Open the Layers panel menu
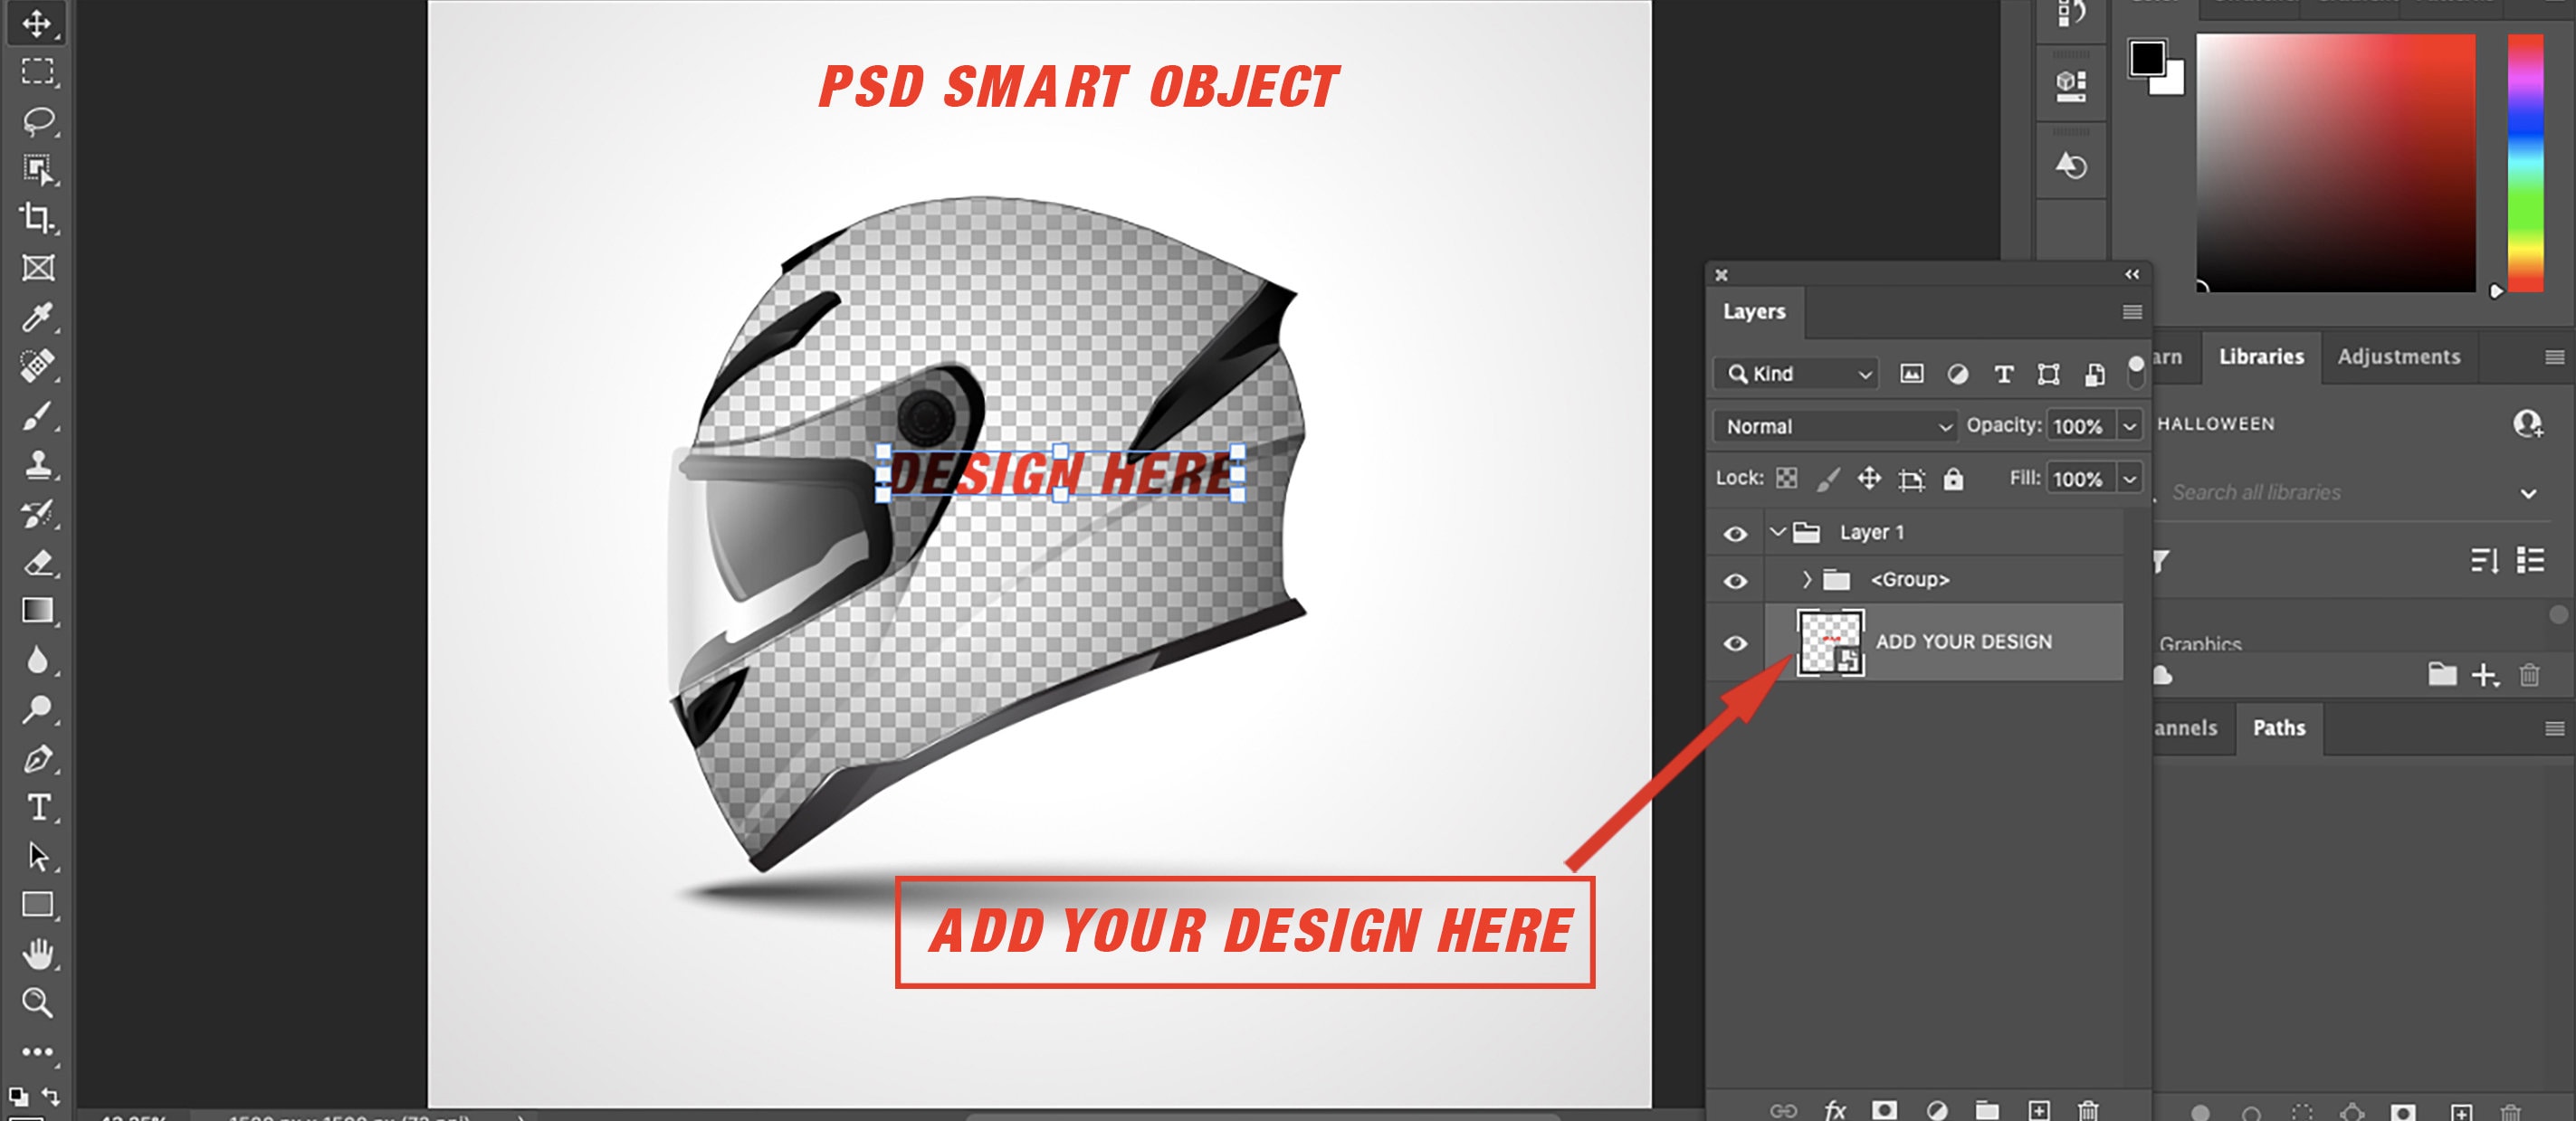Viewport: 2576px width, 1121px height. pos(2133,312)
